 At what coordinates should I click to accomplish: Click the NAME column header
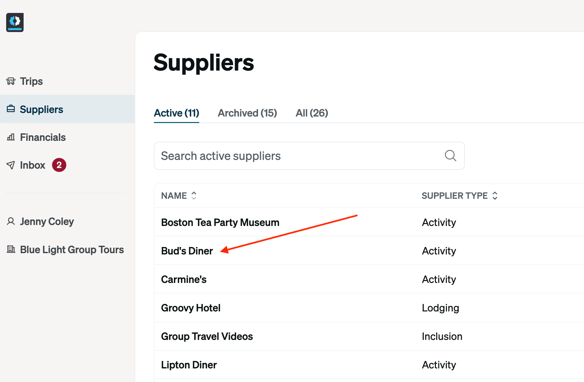[x=174, y=196]
